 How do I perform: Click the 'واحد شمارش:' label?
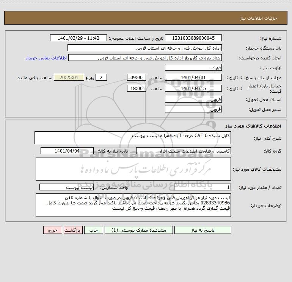[114, 187]
